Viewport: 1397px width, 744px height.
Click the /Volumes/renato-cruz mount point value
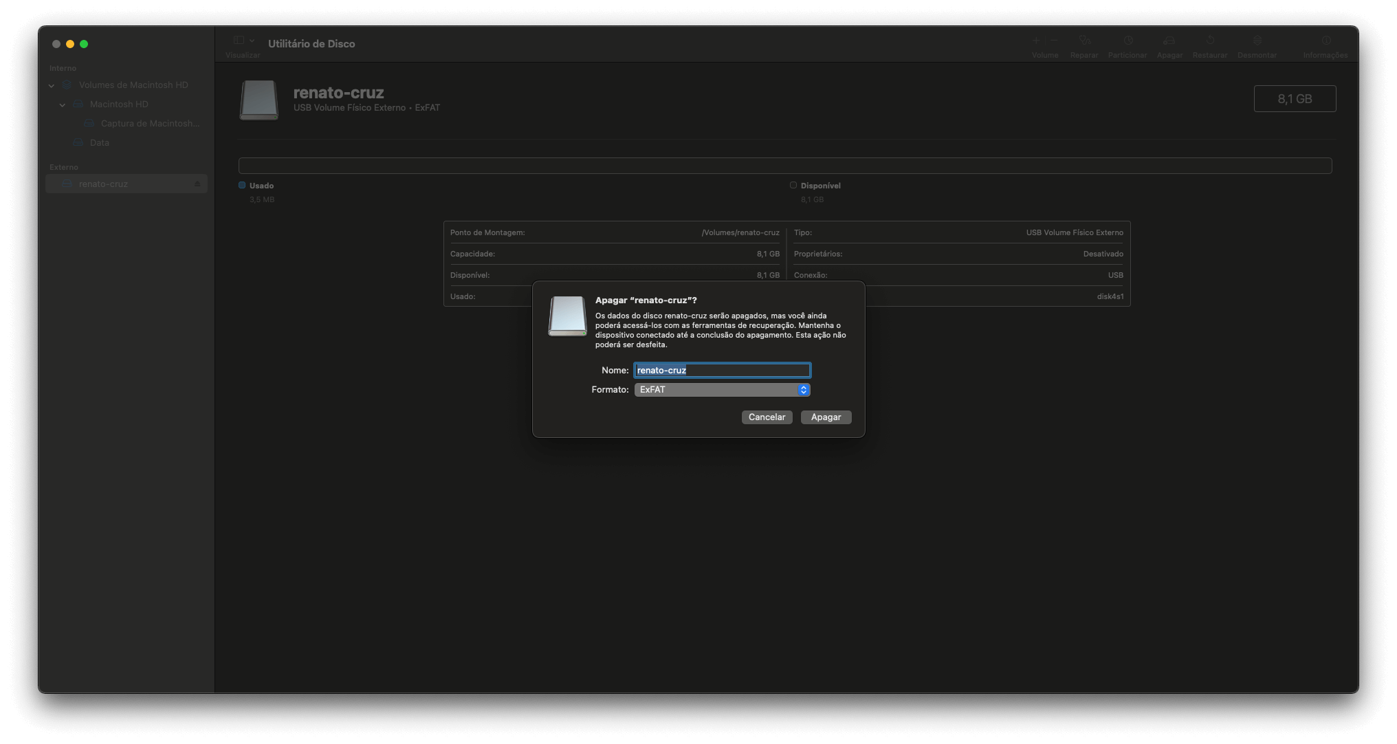(740, 233)
